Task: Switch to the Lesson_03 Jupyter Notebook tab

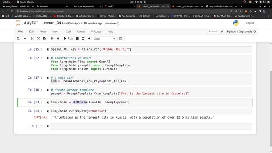Action: coord(187,6)
